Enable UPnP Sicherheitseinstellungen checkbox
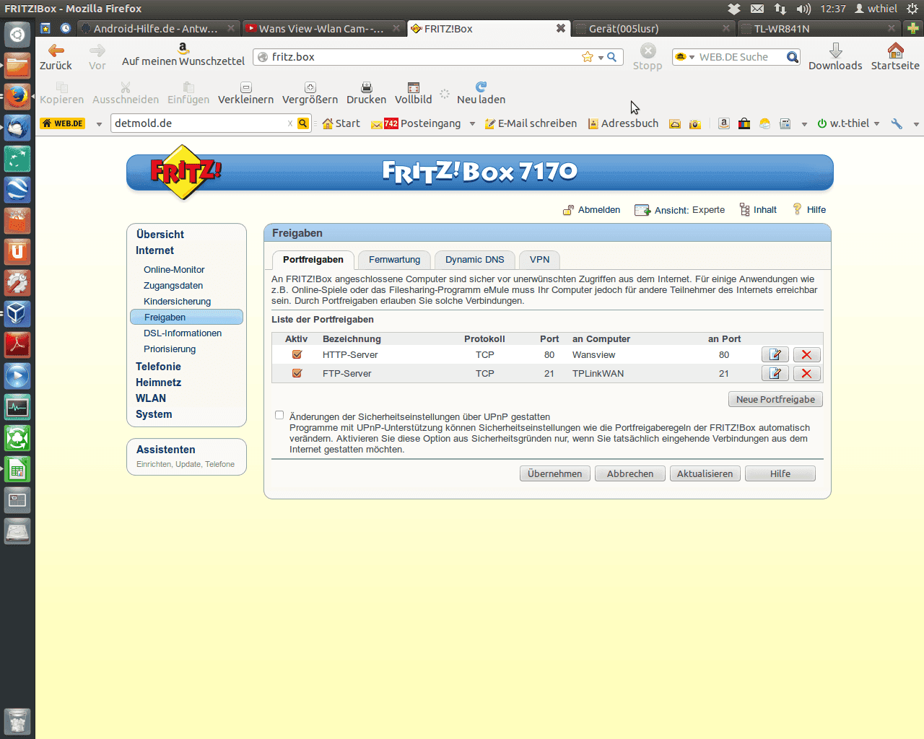 point(279,415)
